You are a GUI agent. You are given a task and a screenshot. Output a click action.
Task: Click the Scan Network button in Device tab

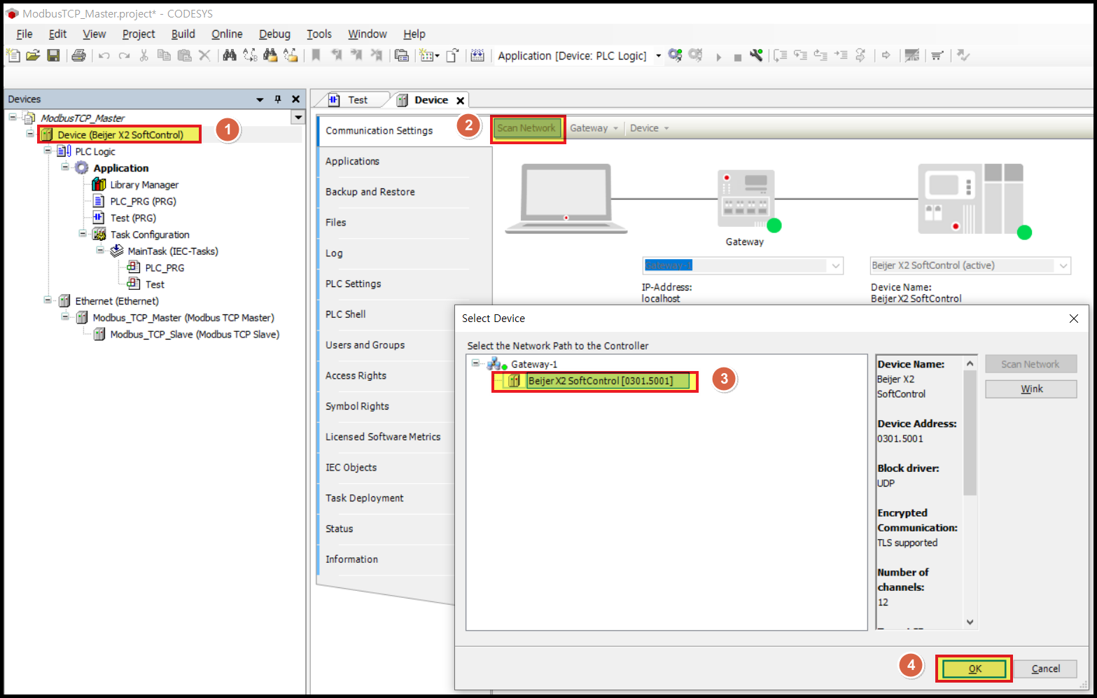pyautogui.click(x=526, y=128)
